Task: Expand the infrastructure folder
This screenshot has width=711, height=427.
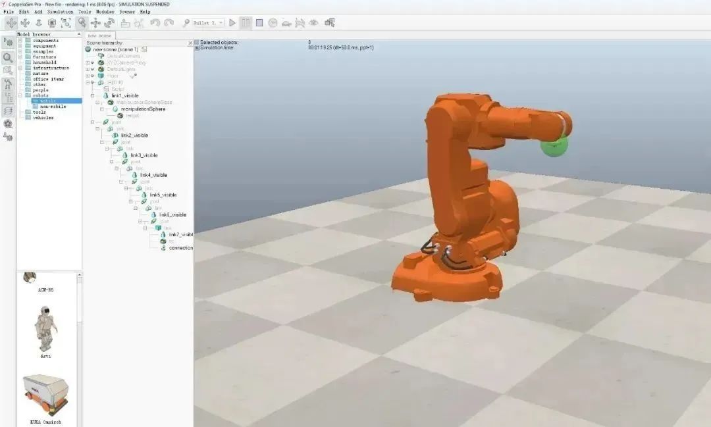Action: click(x=20, y=68)
